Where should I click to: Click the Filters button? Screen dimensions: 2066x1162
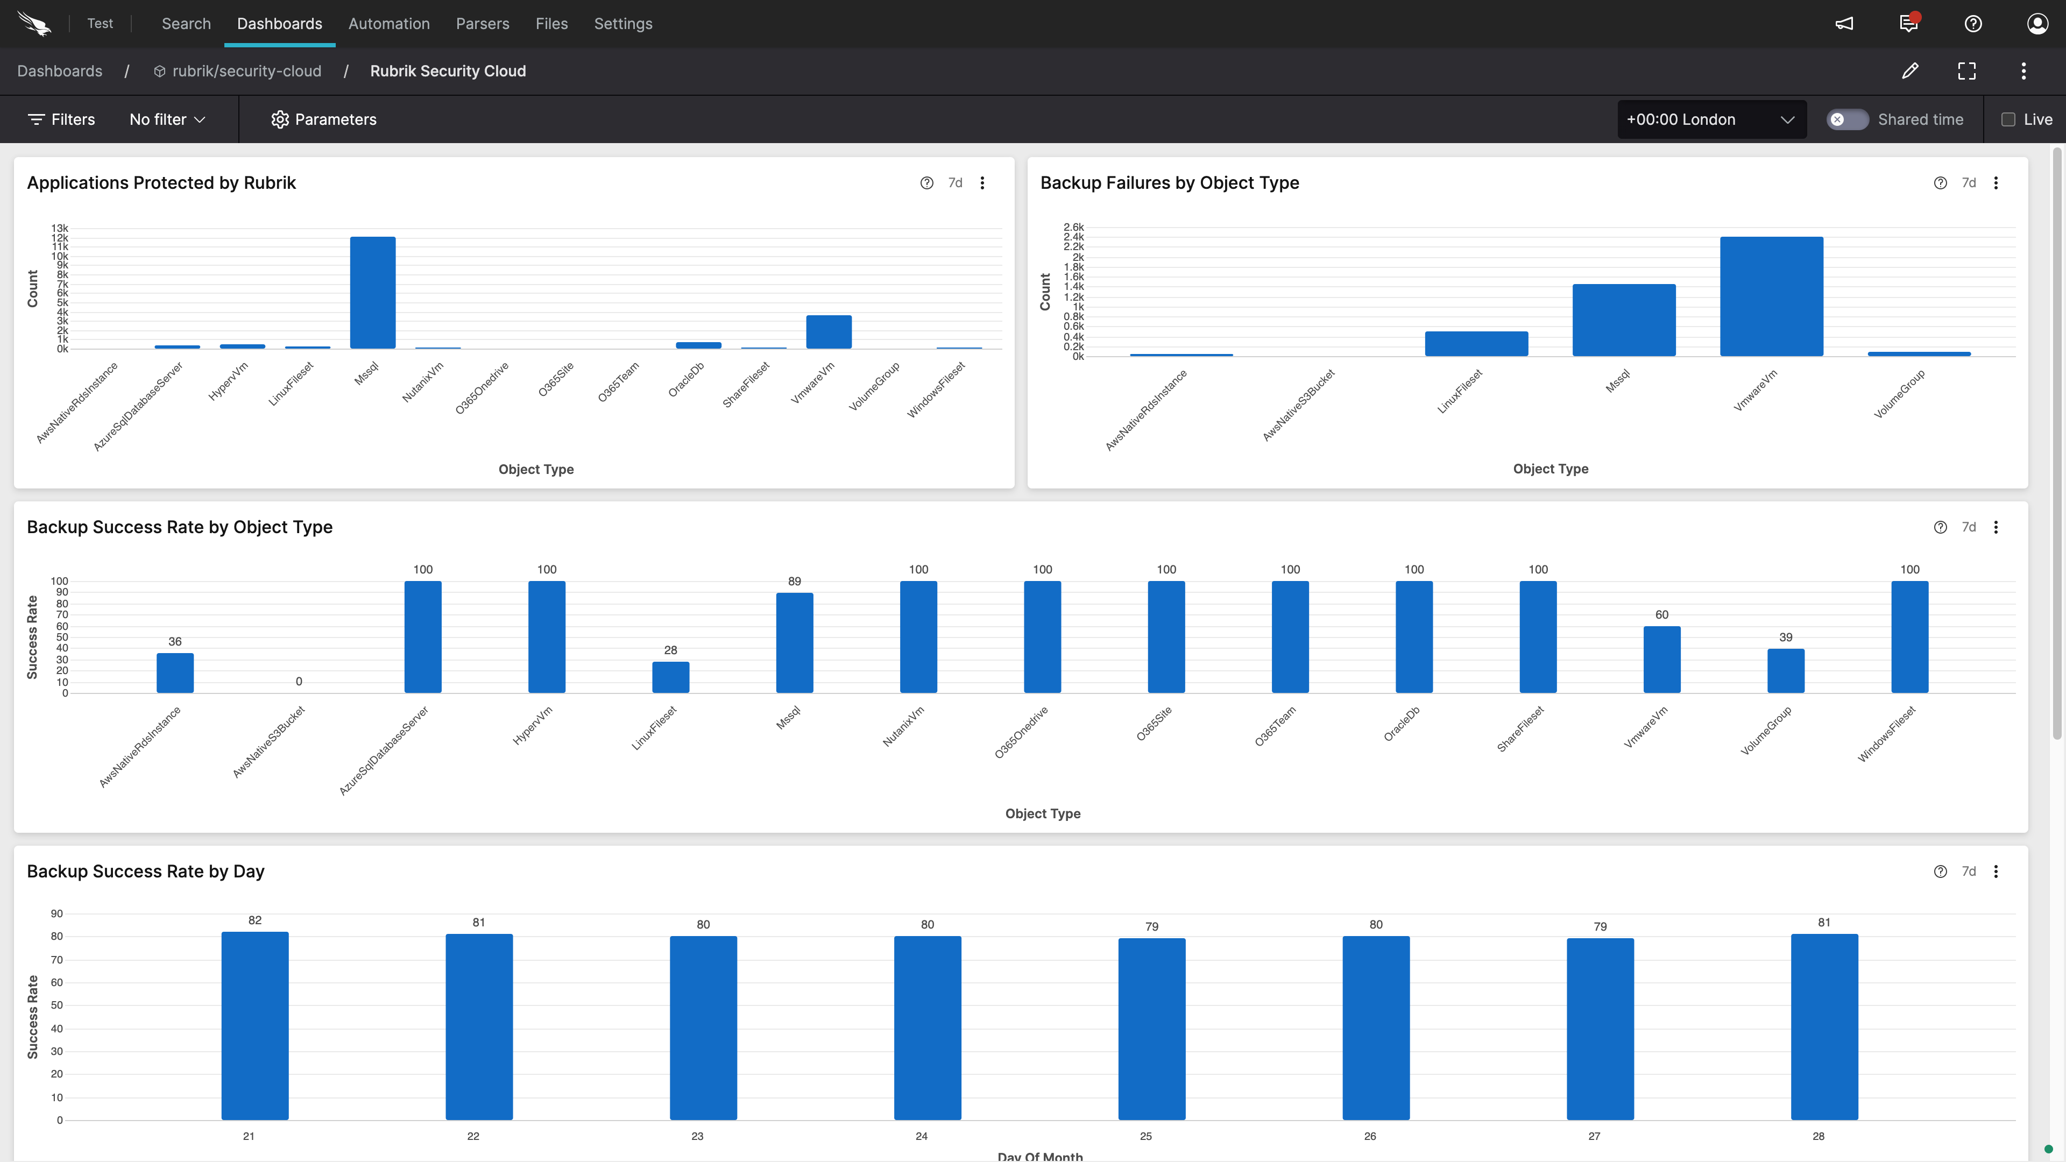tap(62, 119)
